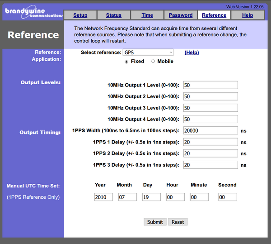Submit the reference settings form

click(x=155, y=222)
